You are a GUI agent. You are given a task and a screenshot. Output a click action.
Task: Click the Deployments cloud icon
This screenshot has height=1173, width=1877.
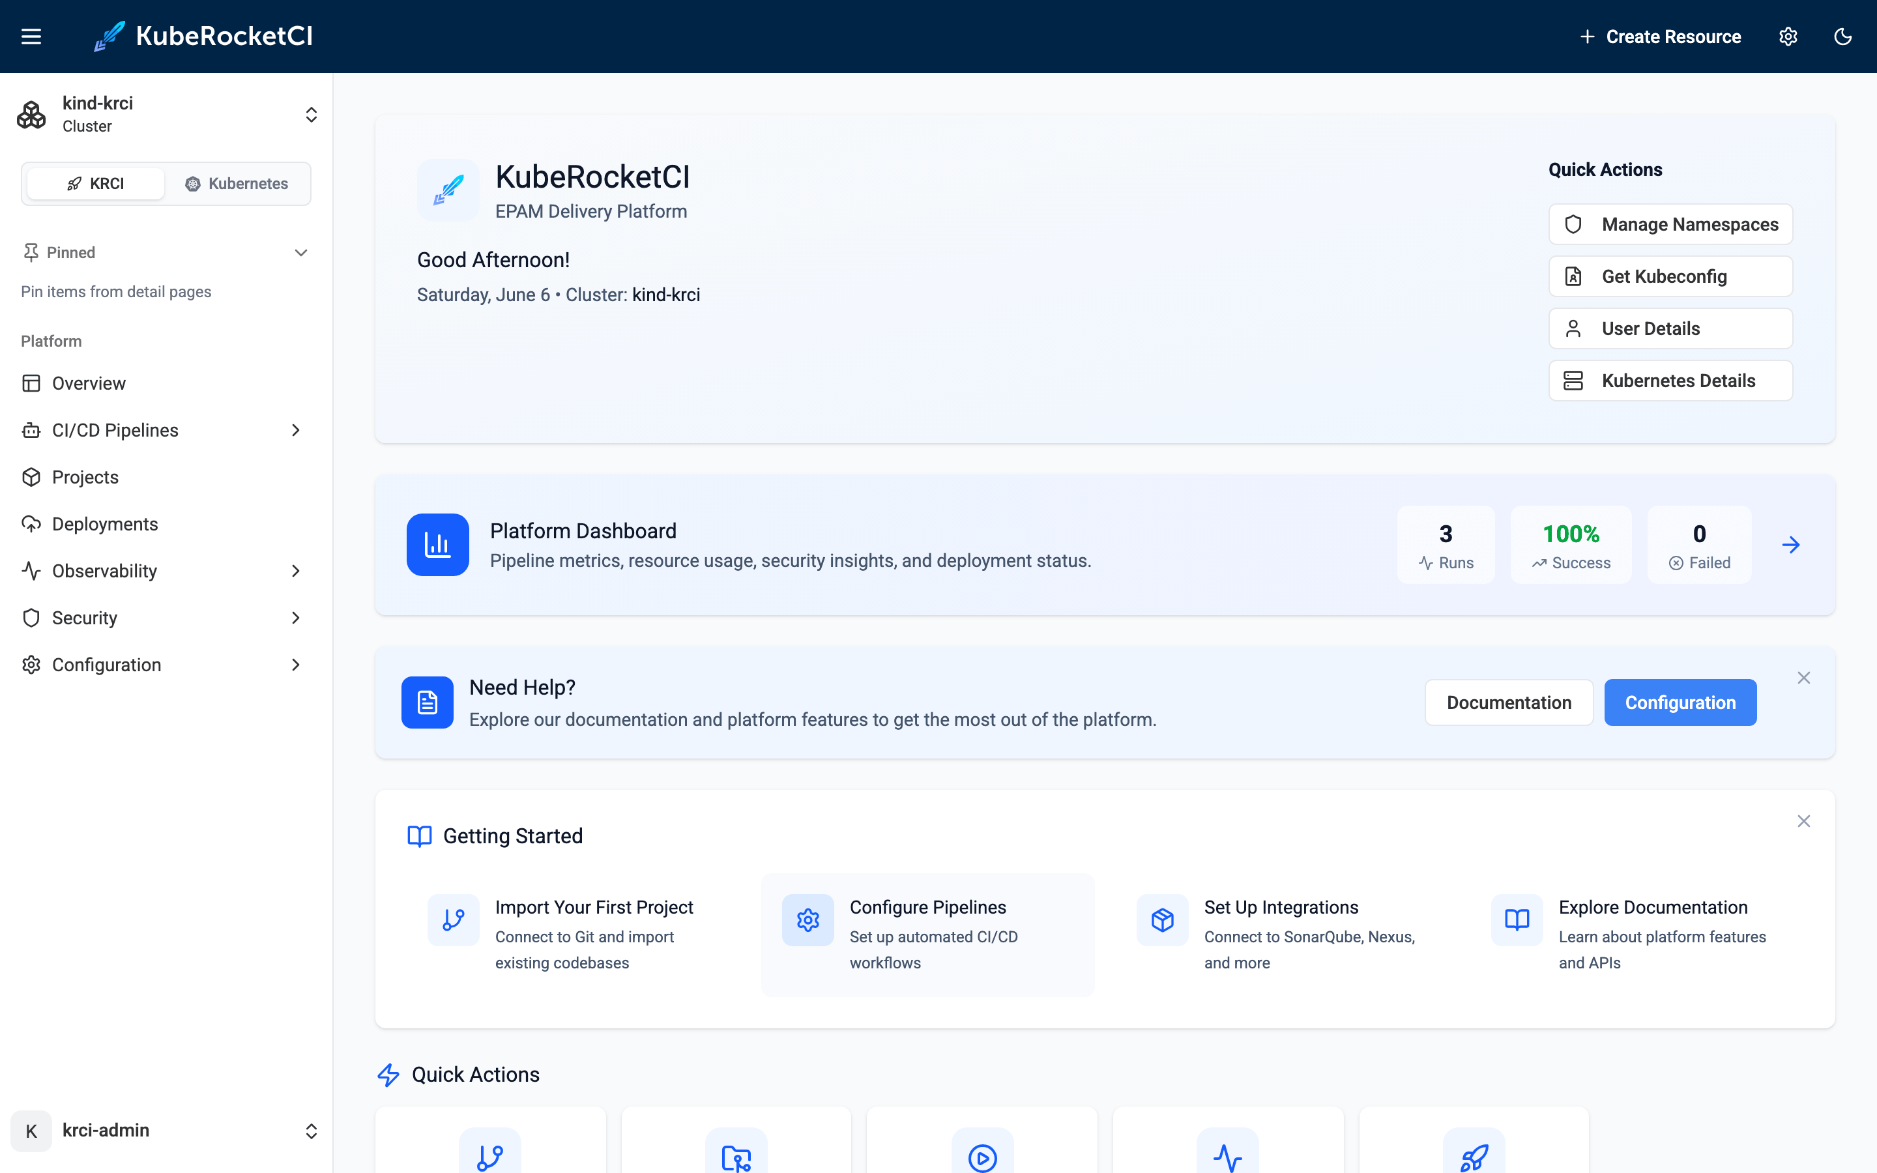pos(31,525)
